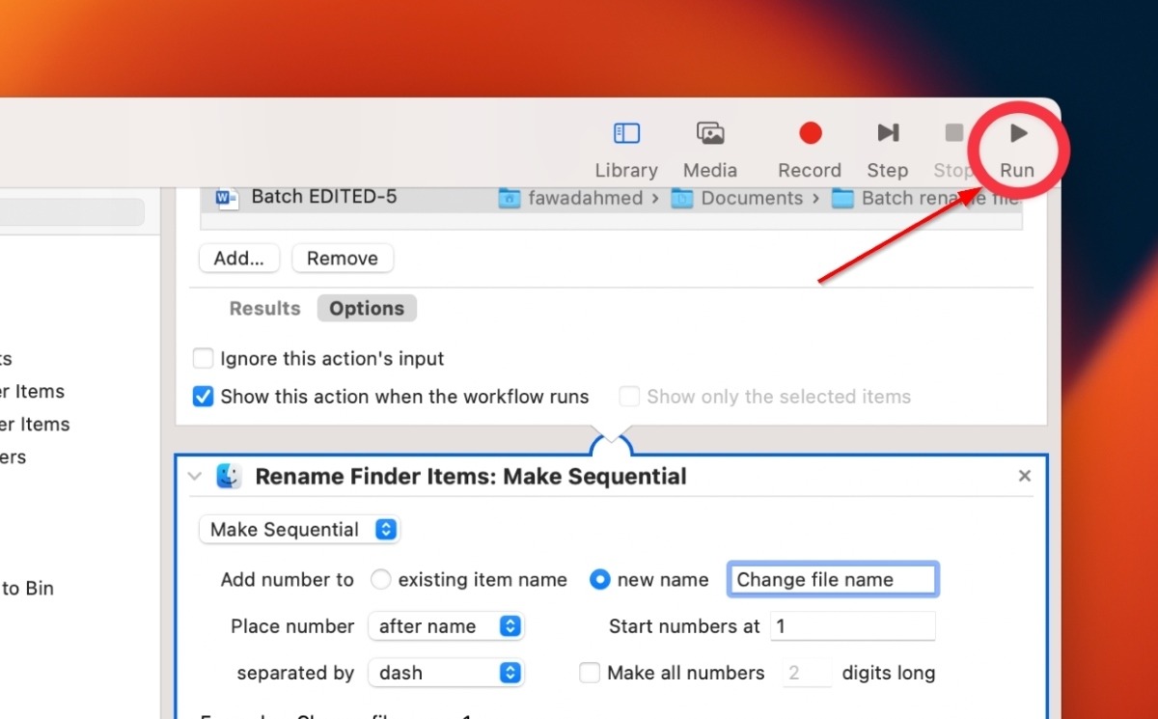Open the Media browser
This screenshot has height=719, width=1158.
709,147
